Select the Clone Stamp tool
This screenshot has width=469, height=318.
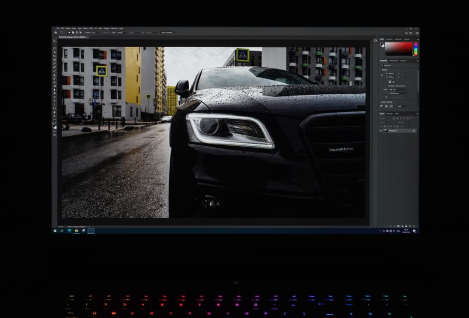54,75
